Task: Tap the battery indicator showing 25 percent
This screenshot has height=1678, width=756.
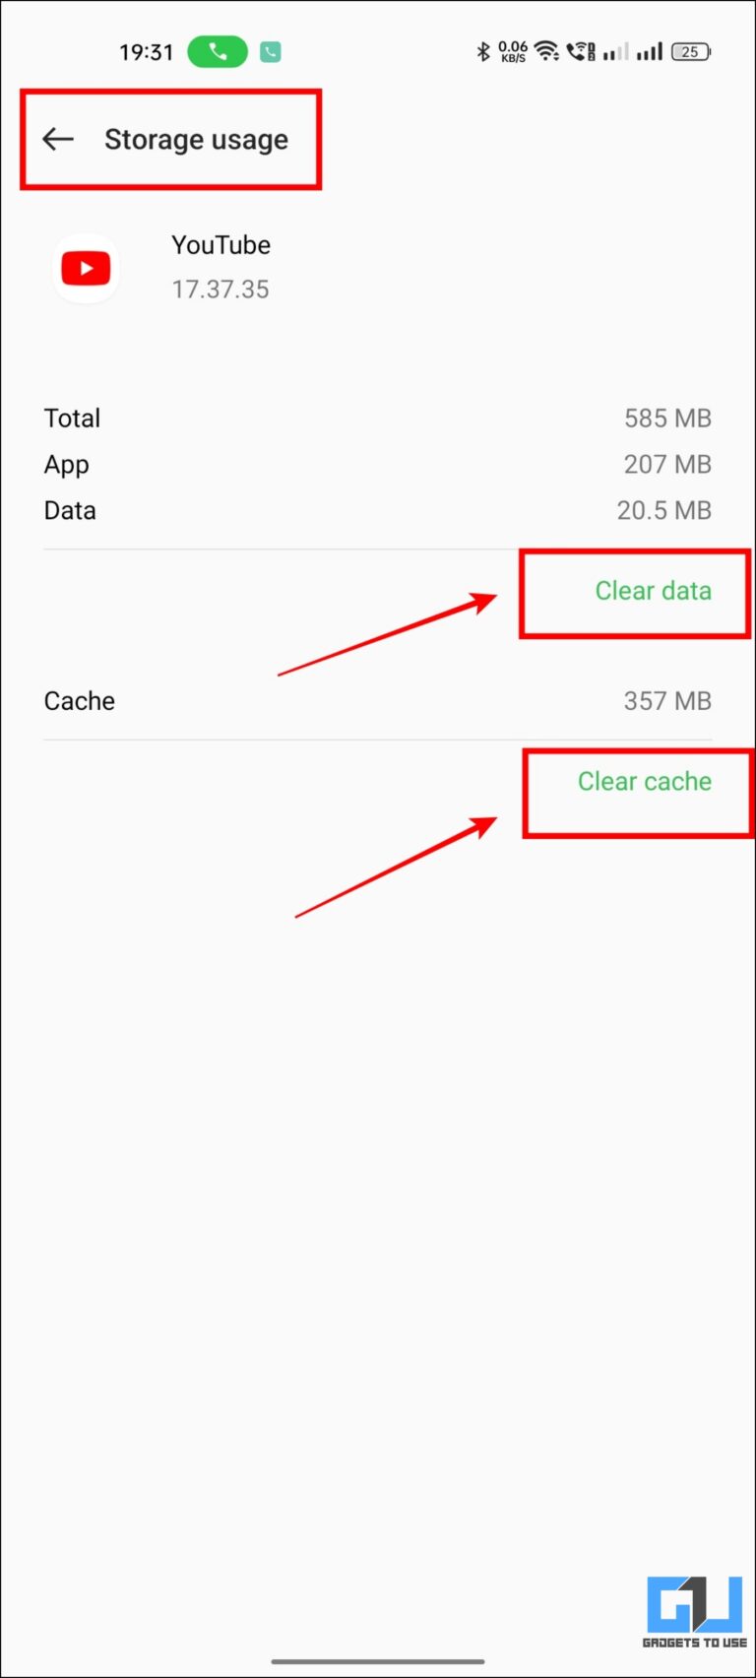Action: point(690,51)
